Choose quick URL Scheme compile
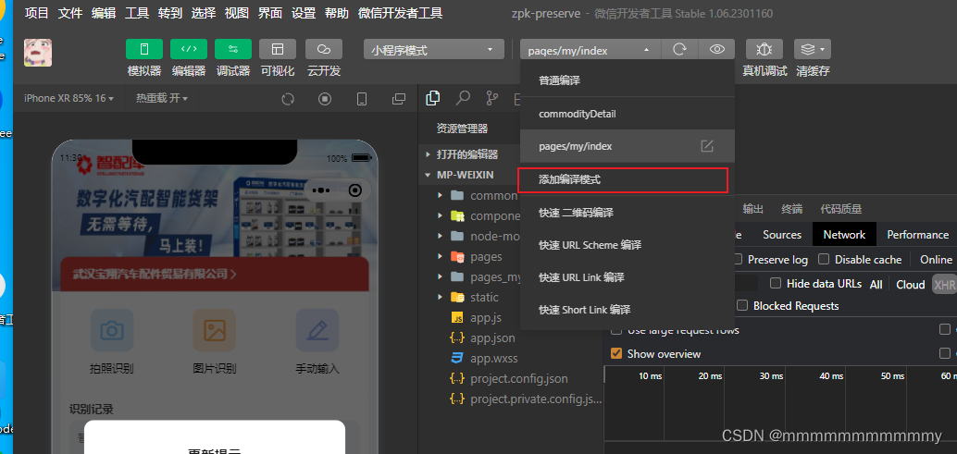The height and width of the screenshot is (454, 957). click(628, 245)
